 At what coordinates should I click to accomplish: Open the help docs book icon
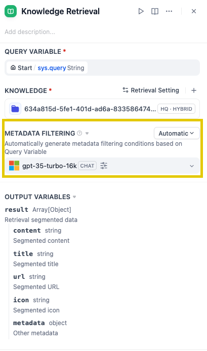(155, 11)
